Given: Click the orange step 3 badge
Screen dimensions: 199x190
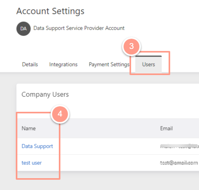Looking at the screenshot, I should (131, 46).
